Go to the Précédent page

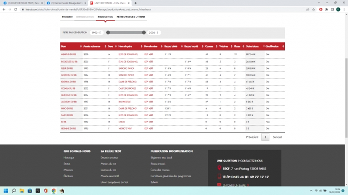252,137
